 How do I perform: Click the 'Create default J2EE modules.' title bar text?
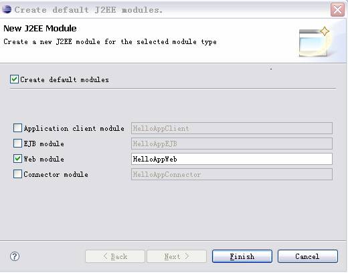pos(88,10)
